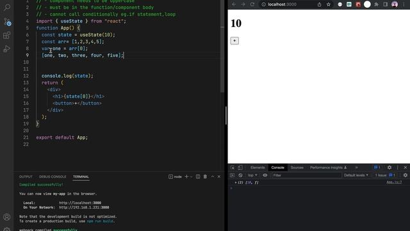
Task: Click the + button on the web page
Action: pyautogui.click(x=234, y=40)
